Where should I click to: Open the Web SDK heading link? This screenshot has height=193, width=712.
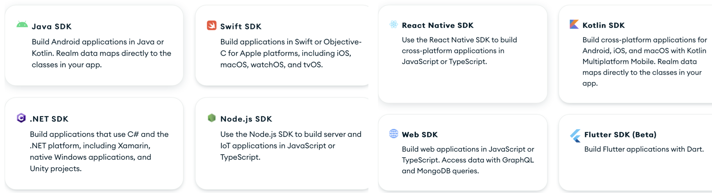(420, 135)
